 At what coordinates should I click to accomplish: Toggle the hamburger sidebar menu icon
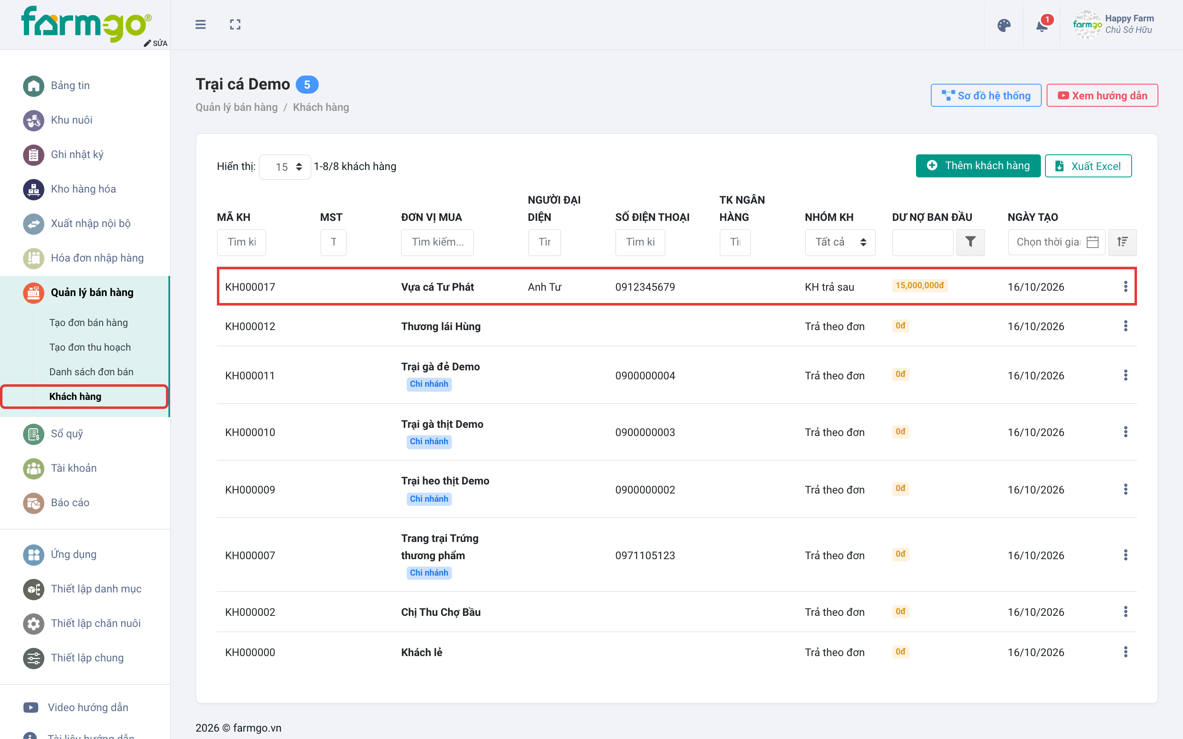click(200, 25)
